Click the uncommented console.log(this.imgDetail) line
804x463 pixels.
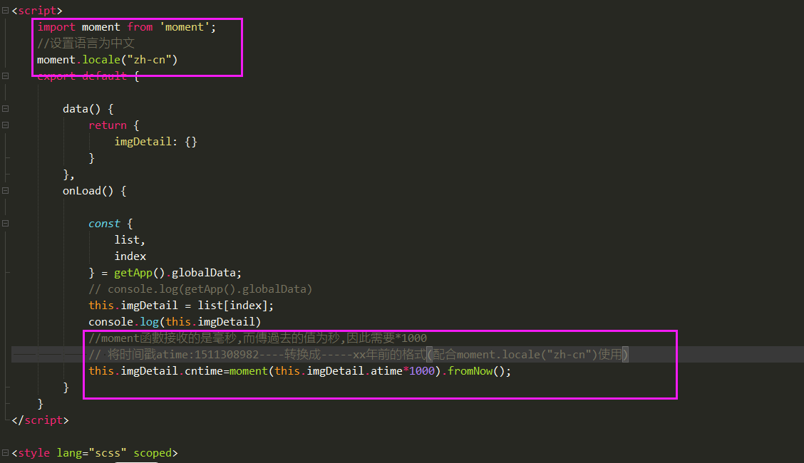pyautogui.click(x=175, y=322)
